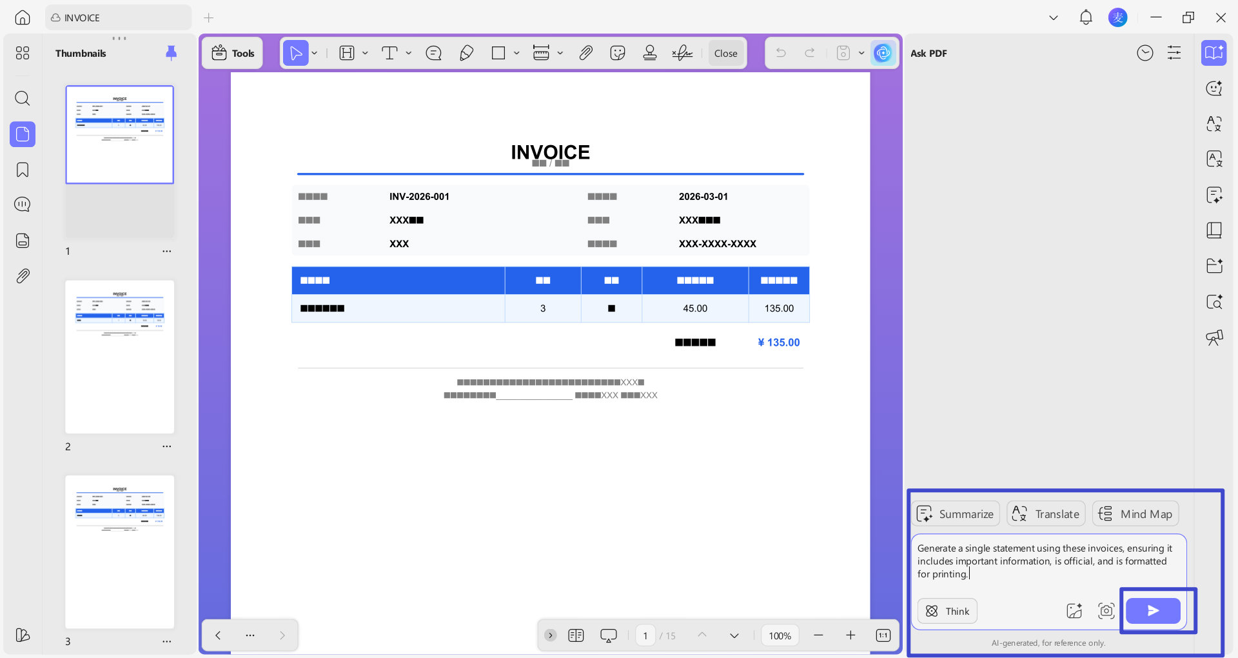
Task: Toggle the AI assistant icon in toolbar
Action: 883,53
